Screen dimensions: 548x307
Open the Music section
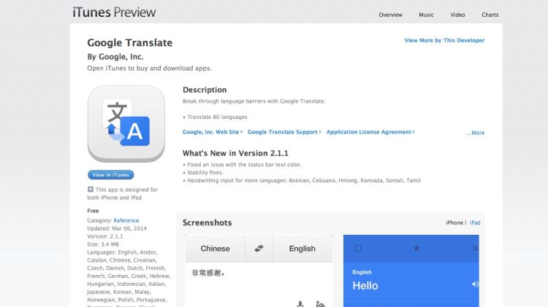tap(426, 15)
